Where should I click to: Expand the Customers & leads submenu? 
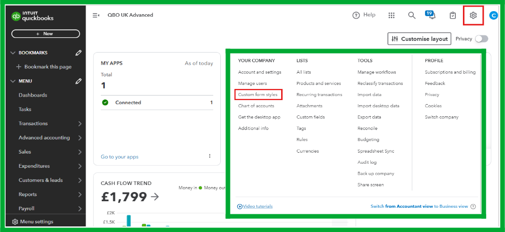click(80, 180)
